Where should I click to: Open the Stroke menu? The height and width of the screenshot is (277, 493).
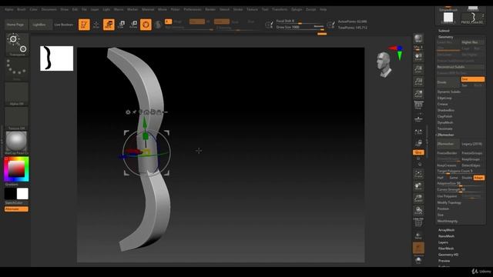(238, 9)
